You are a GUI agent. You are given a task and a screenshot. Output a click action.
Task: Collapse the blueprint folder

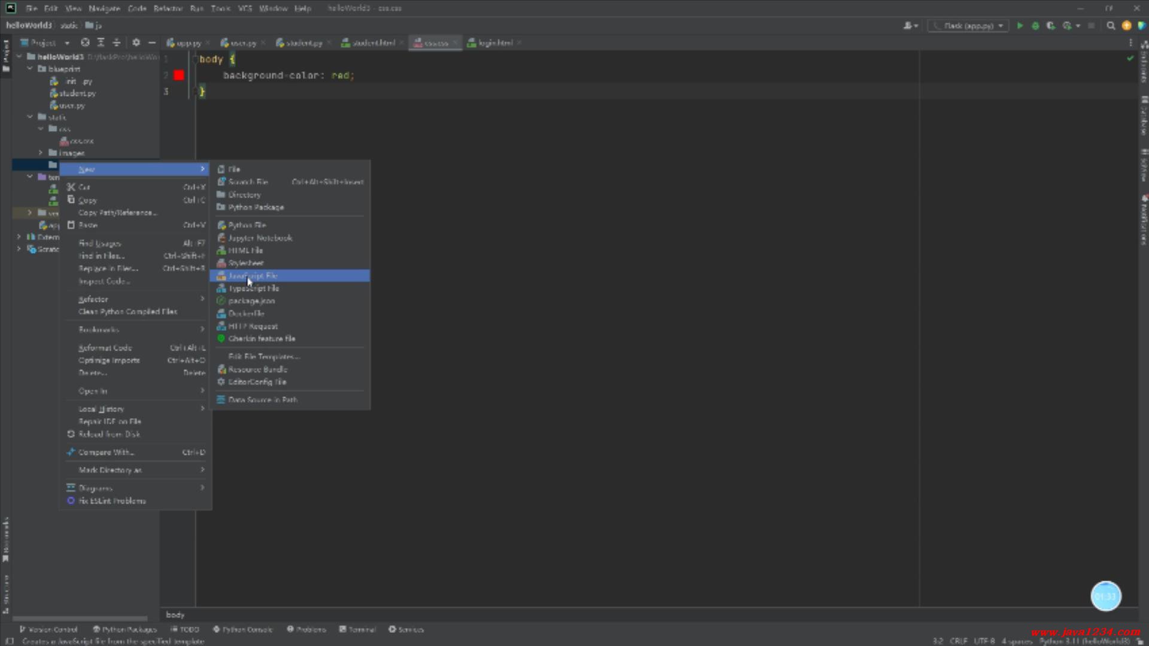pos(30,69)
